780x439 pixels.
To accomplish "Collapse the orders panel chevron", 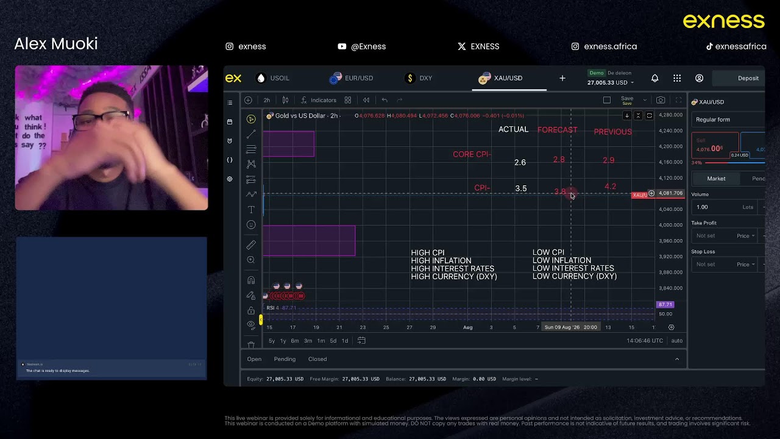I will pos(677,359).
